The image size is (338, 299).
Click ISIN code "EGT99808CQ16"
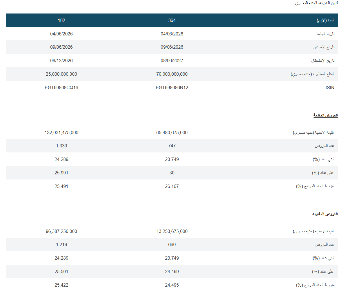(62, 87)
